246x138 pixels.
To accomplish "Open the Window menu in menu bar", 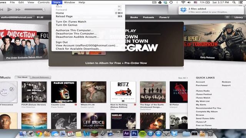I will [x=69, y=2].
